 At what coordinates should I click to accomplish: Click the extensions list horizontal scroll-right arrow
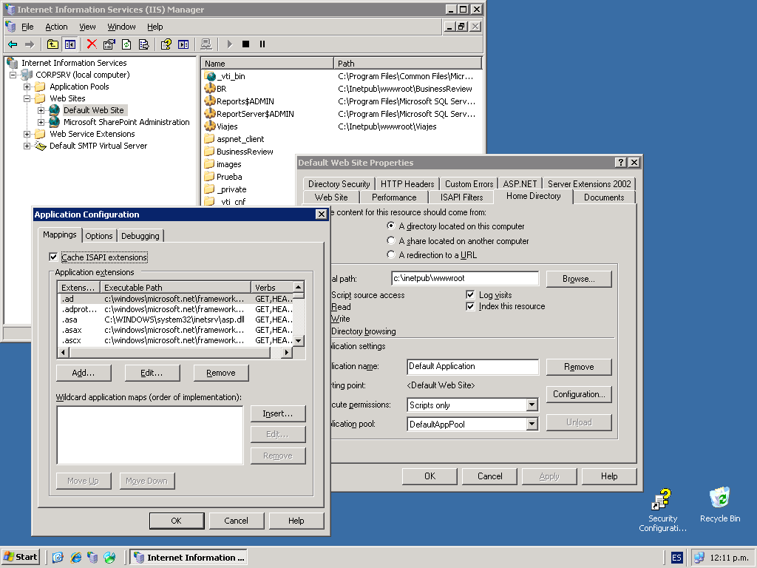286,353
